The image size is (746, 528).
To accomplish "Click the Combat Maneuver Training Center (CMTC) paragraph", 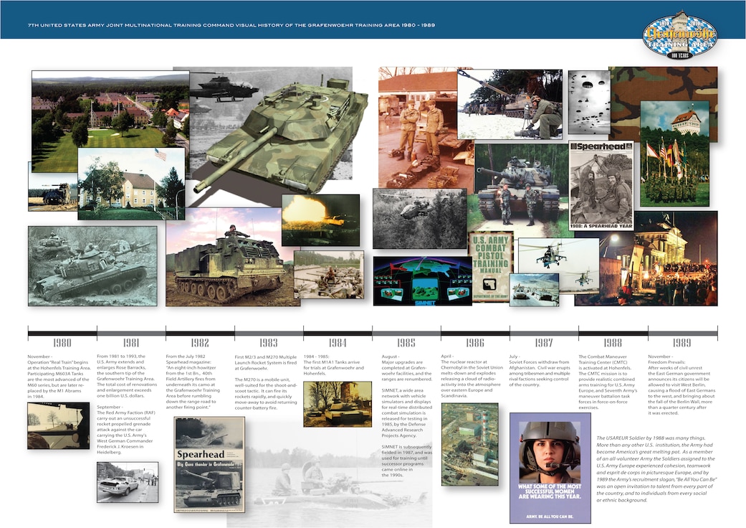I will pyautogui.click(x=608, y=382).
